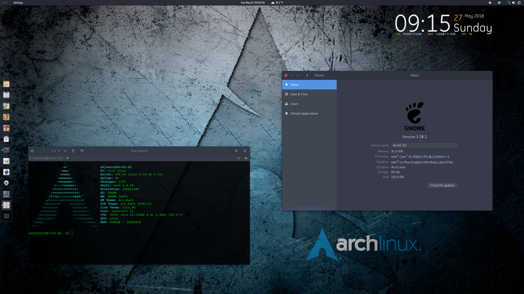Launch Firefox from the dock
The height and width of the screenshot is (294, 524).
click(x=6, y=117)
